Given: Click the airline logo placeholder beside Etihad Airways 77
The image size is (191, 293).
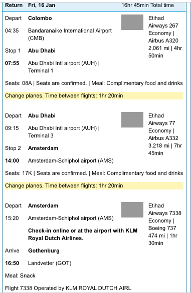Looking at the screenshot, I should coord(132,120).
